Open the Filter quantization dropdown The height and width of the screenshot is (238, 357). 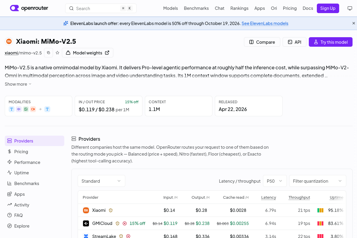pyautogui.click(x=318, y=181)
